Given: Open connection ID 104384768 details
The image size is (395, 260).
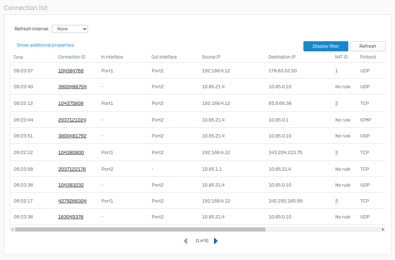Looking at the screenshot, I should [71, 71].
